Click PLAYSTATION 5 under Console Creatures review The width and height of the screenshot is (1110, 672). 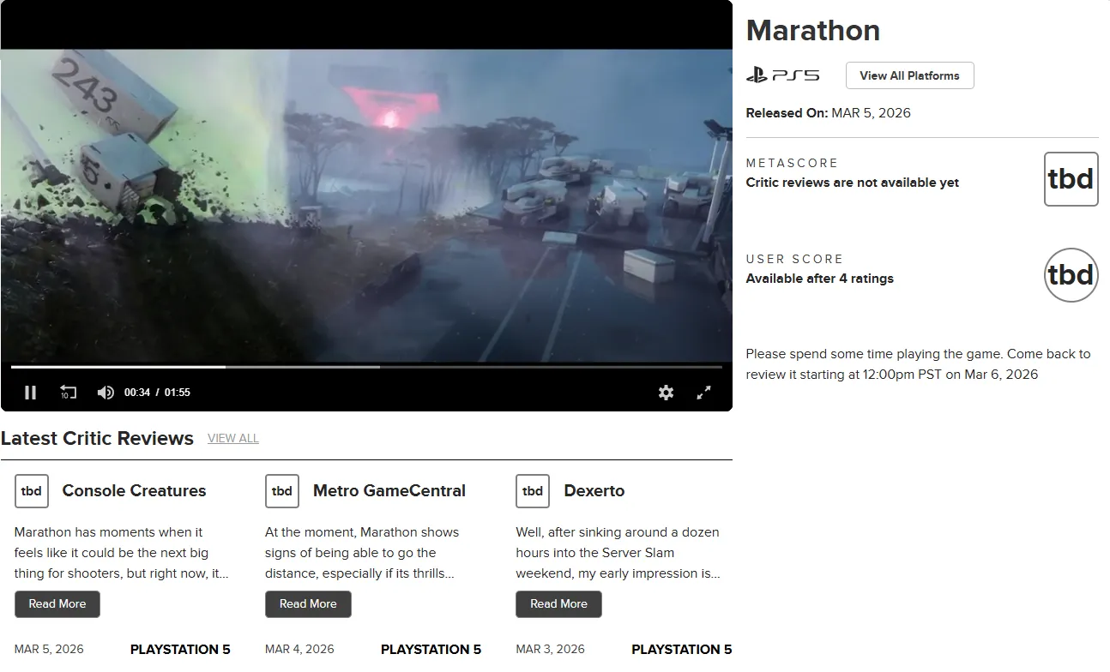[180, 650]
